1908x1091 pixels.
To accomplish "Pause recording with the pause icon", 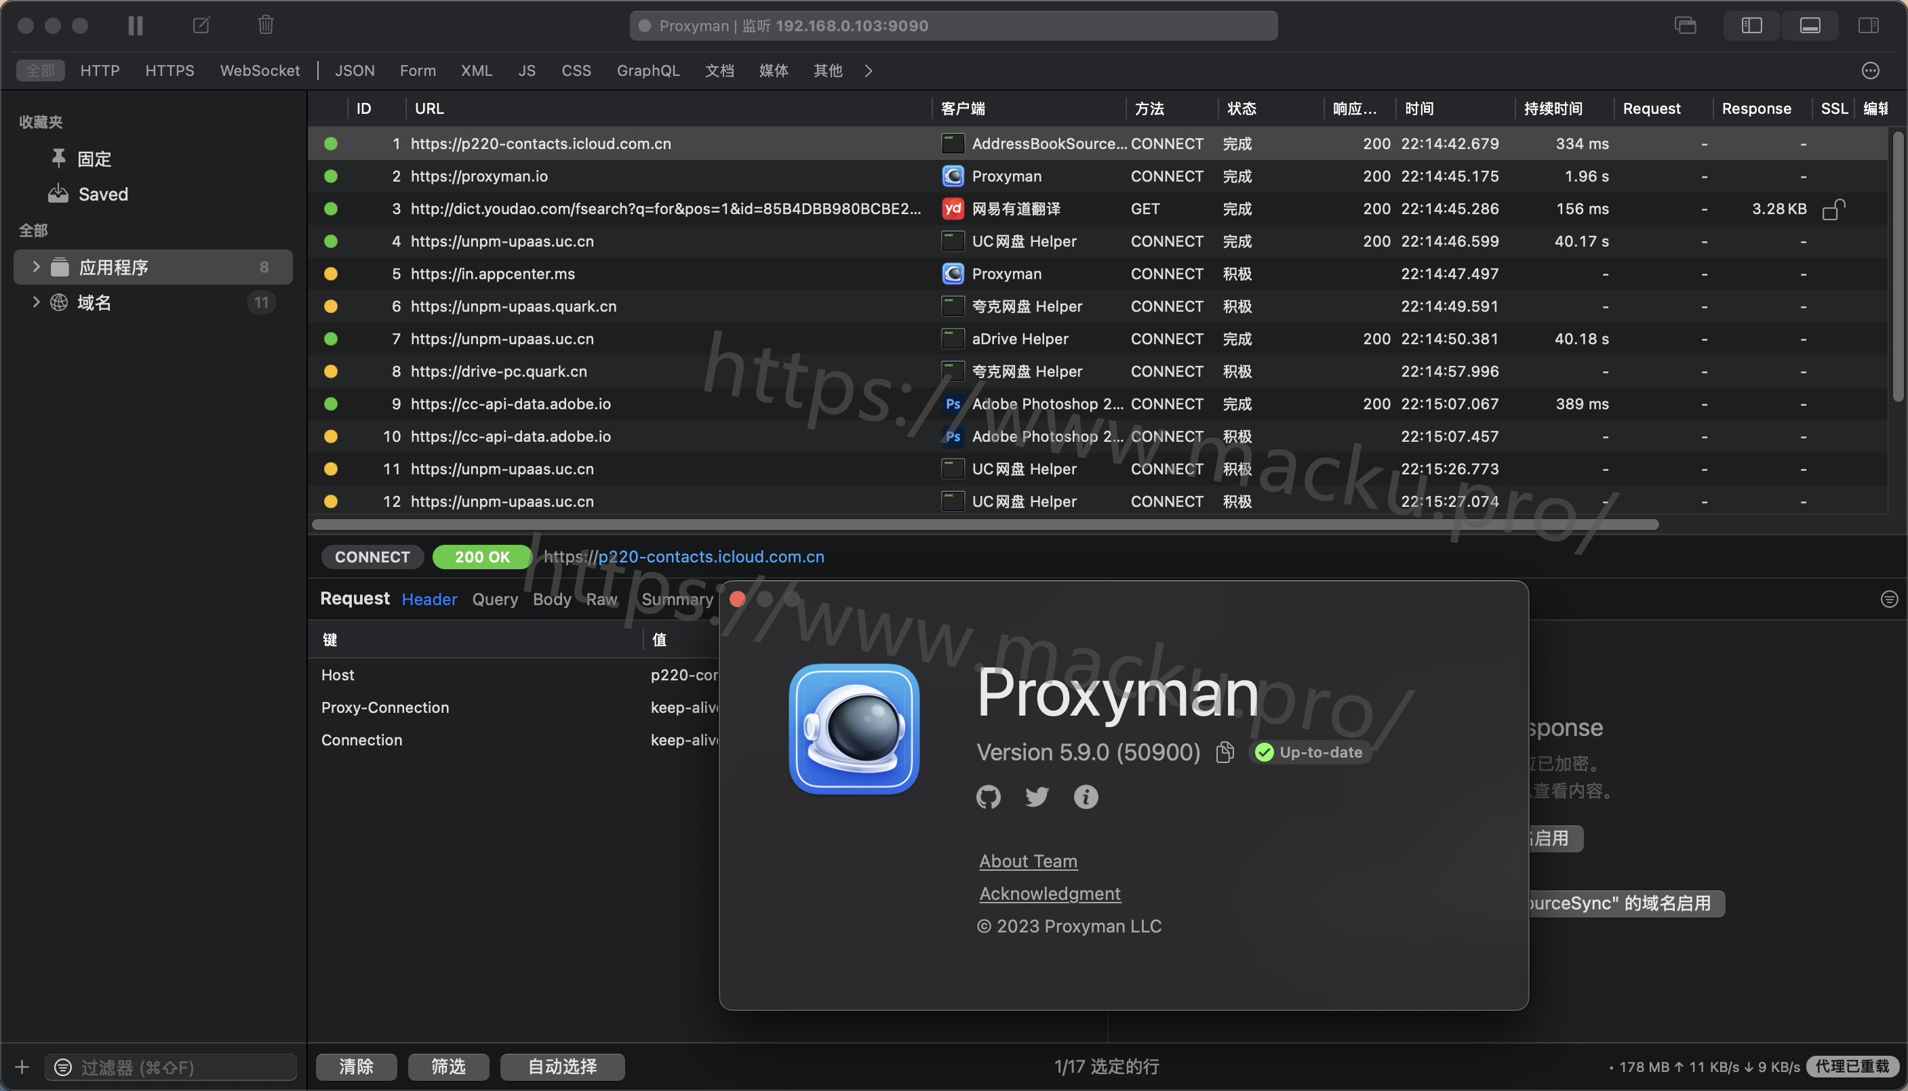I will tap(136, 26).
